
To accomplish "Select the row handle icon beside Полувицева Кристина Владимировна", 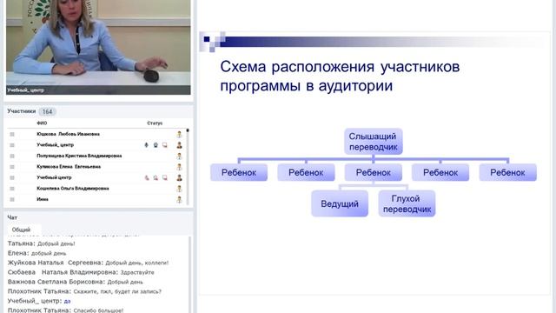I will 12,156.
